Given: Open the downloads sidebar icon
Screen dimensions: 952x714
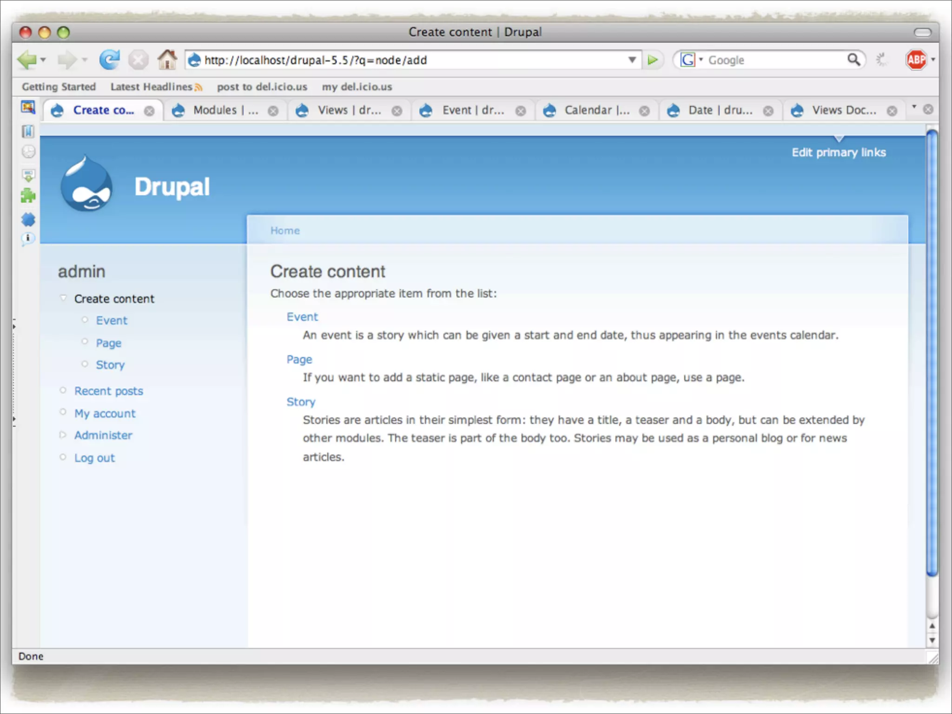Looking at the screenshot, I should click(x=28, y=175).
